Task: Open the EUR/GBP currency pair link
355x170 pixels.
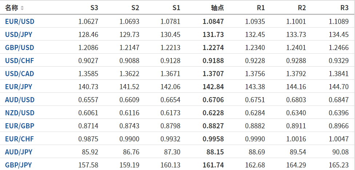Action: (x=19, y=126)
